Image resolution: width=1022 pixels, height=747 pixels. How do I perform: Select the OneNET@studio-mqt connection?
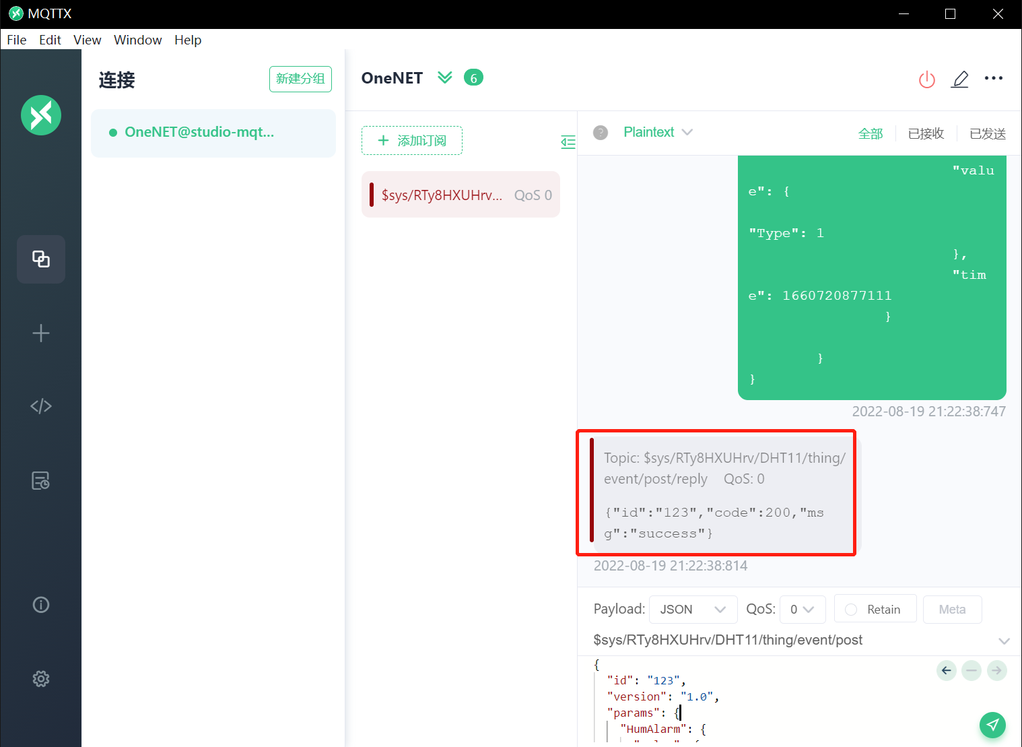click(213, 133)
